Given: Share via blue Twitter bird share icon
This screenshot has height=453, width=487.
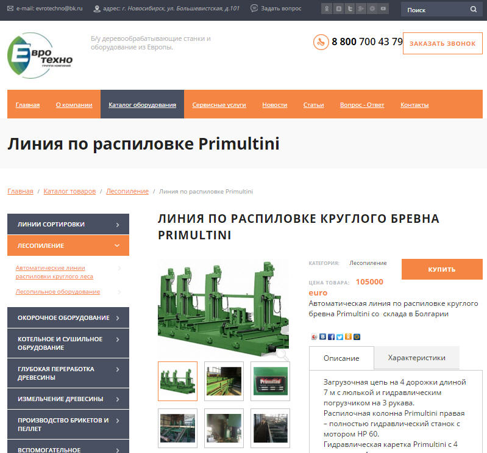Looking at the screenshot, I should [x=339, y=337].
